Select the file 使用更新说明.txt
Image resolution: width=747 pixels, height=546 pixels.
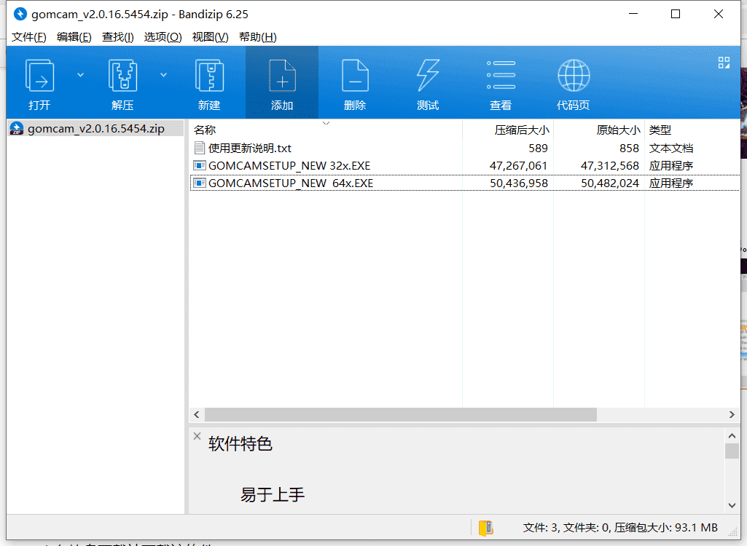point(250,148)
